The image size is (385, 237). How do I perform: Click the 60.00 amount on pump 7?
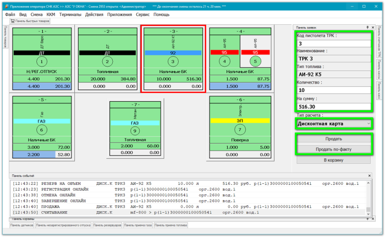tap(153, 146)
